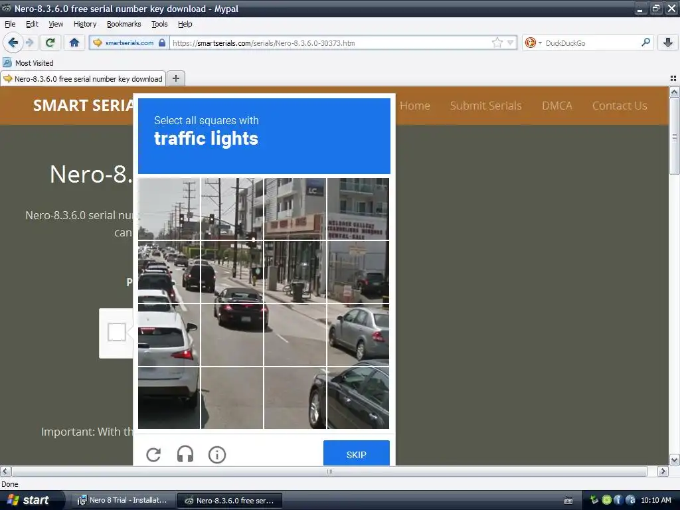Select captcha tile with white car's red taillight
Viewport: 680px width, 510px height.
169,335
